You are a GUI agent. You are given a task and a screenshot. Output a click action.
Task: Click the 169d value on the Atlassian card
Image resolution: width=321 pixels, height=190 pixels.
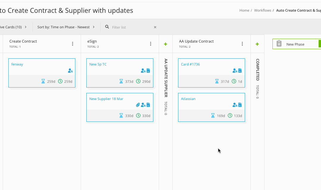[x=221, y=116]
